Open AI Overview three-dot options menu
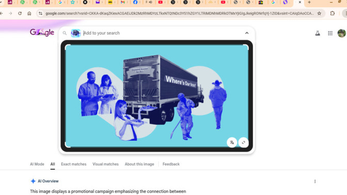Viewport: 347px width, 195px height. 315,181
